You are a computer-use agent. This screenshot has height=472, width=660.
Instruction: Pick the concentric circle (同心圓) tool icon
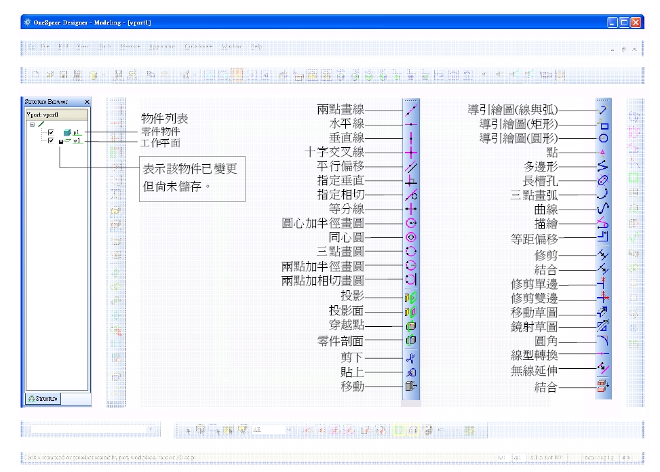(x=411, y=237)
